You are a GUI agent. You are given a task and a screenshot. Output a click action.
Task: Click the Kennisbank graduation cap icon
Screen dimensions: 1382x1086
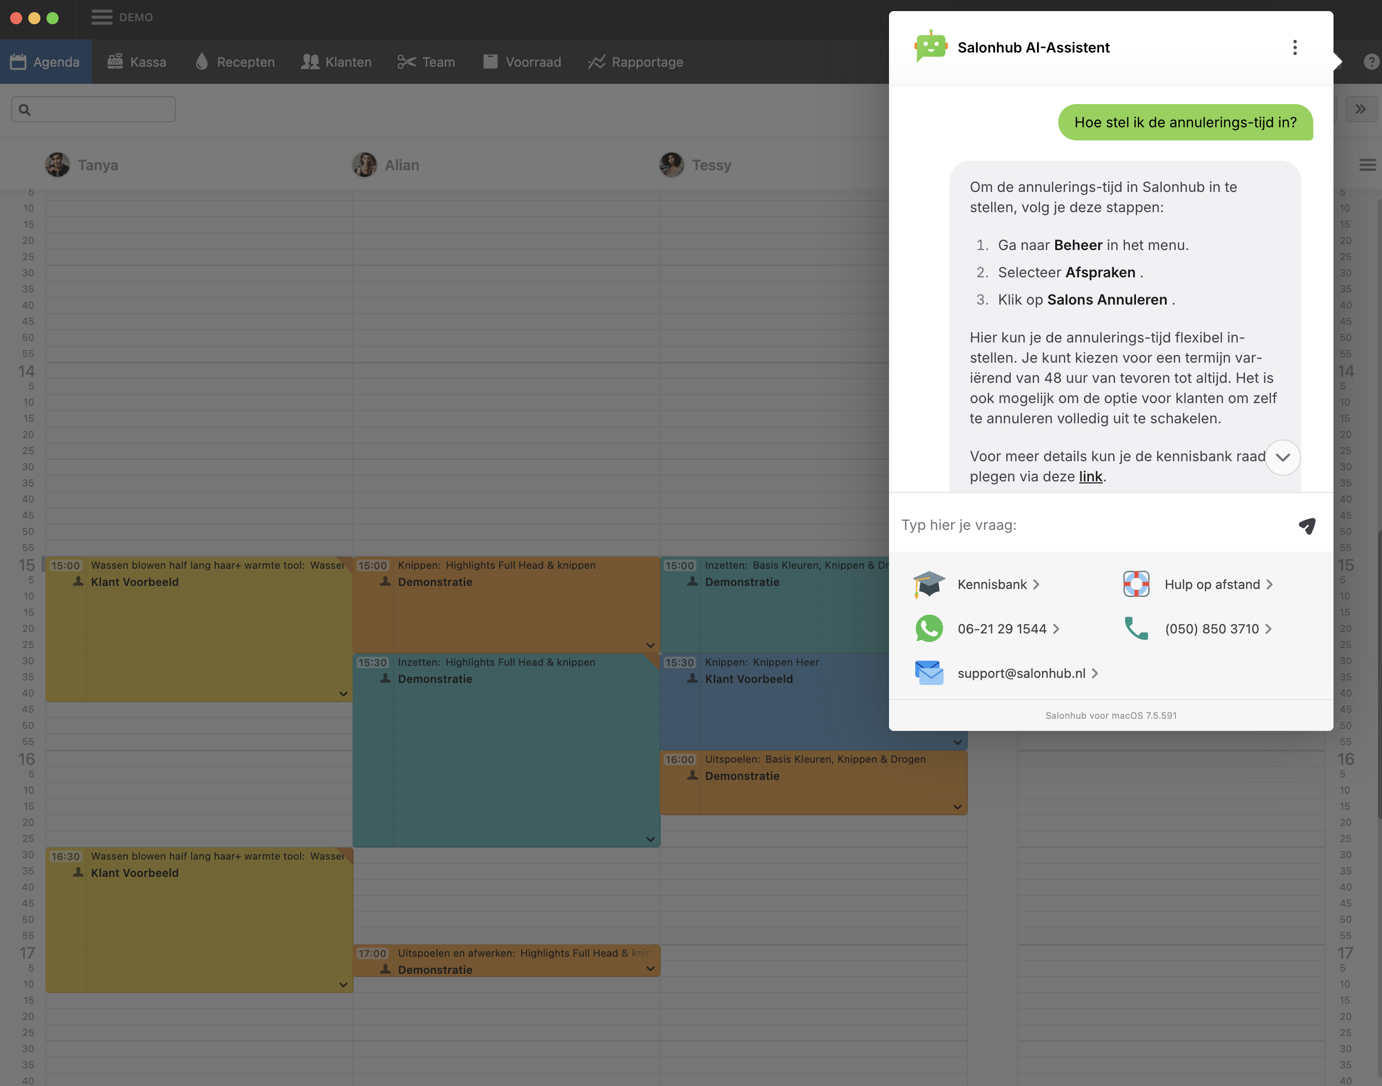[929, 584]
